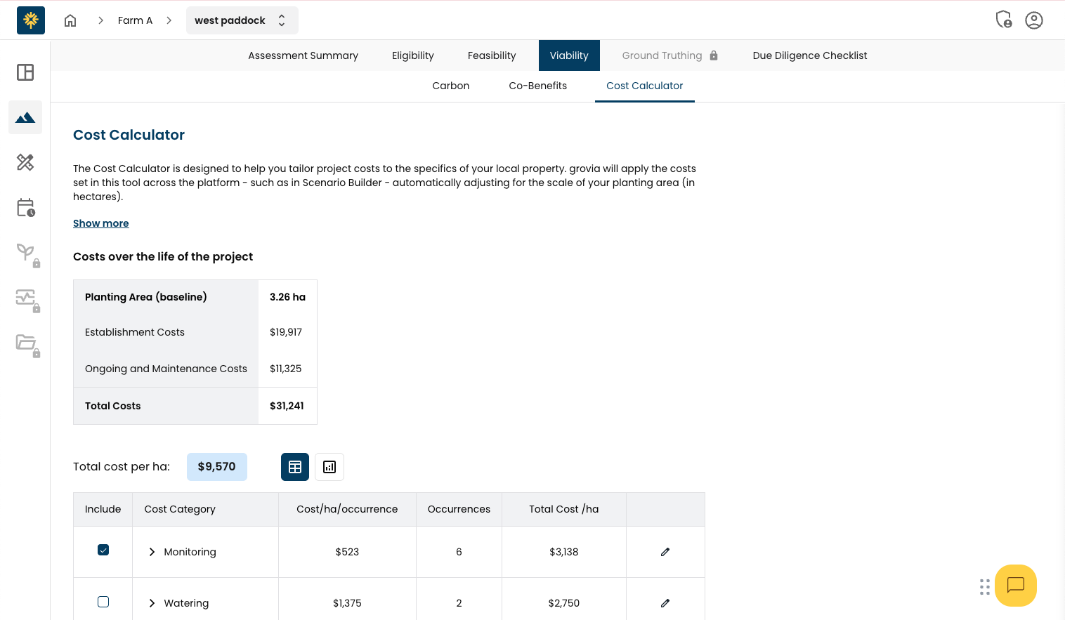This screenshot has width=1065, height=620.
Task: Click the Watering occurrences value 2
Action: pos(459,603)
